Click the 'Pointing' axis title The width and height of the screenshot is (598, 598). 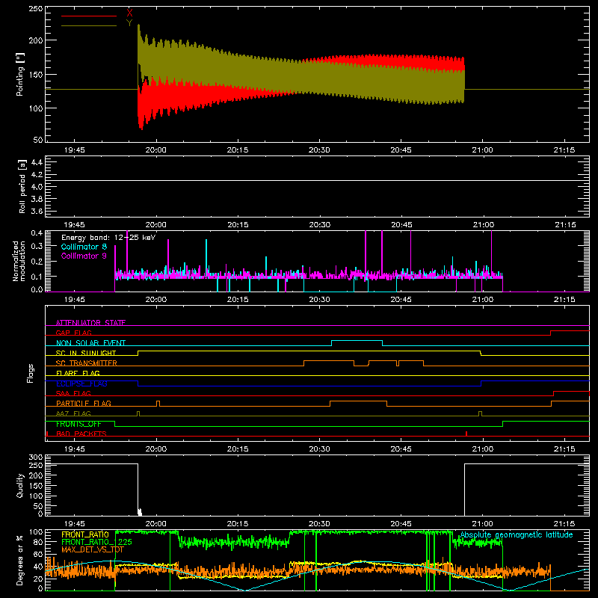[x=20, y=74]
